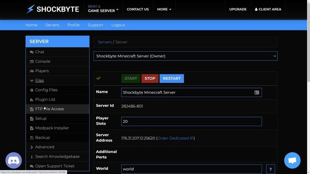This screenshot has height=174, width=310.
Task: Click the Chat speech bubble icon
Action: click(x=31, y=52)
